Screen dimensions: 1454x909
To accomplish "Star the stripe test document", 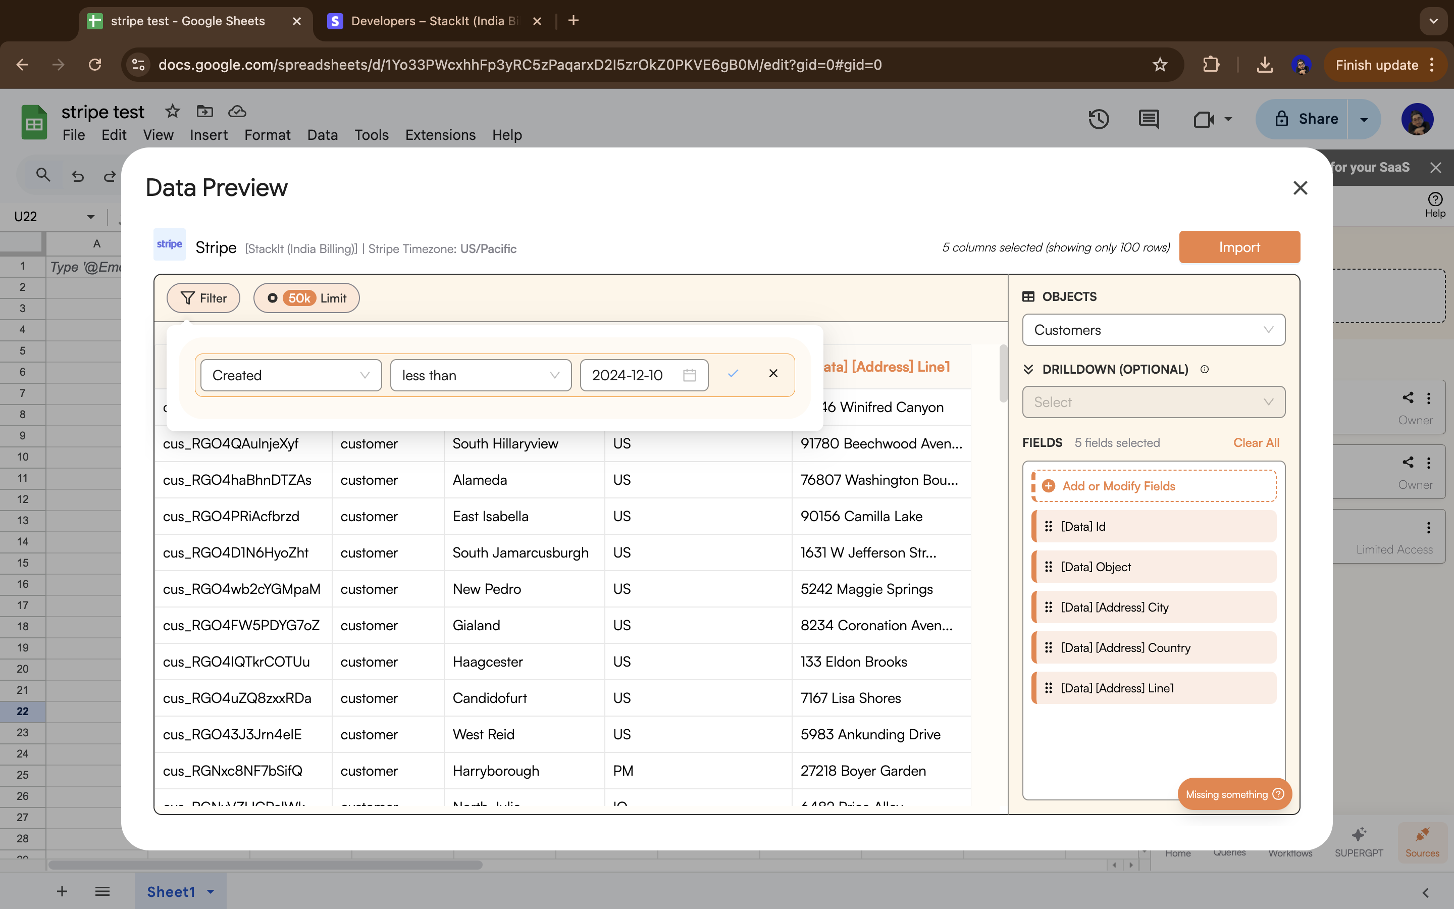I will [x=173, y=111].
